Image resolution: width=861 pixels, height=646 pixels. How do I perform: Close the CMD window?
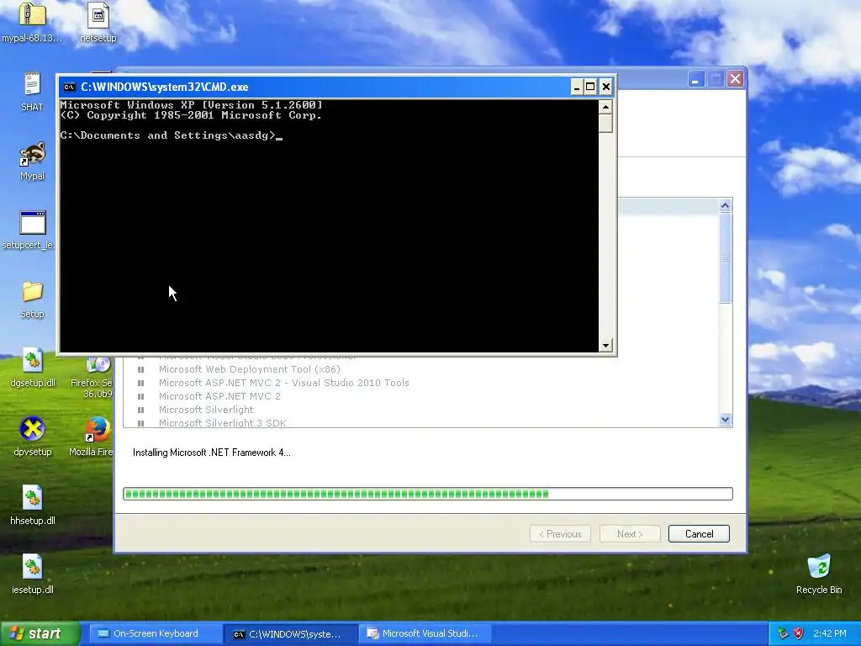[605, 87]
